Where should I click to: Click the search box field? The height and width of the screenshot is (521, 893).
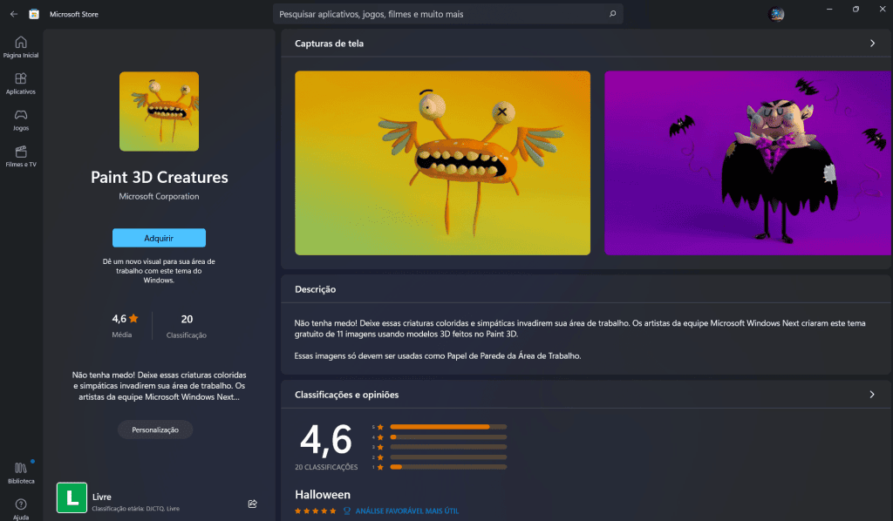447,14
